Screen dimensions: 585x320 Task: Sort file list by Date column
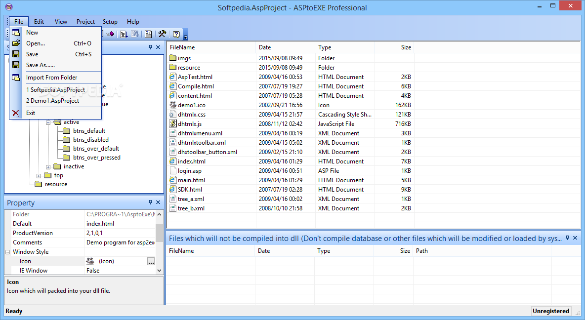(286, 47)
